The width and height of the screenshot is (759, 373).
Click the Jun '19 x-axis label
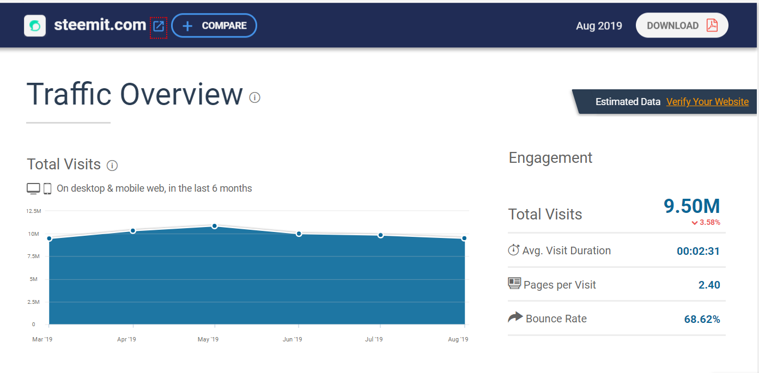[292, 339]
